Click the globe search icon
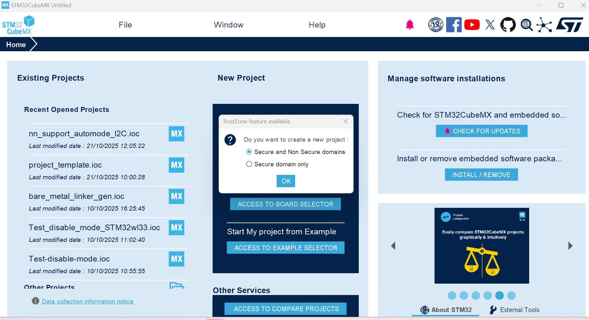This screenshot has height=320, width=589. 527,25
